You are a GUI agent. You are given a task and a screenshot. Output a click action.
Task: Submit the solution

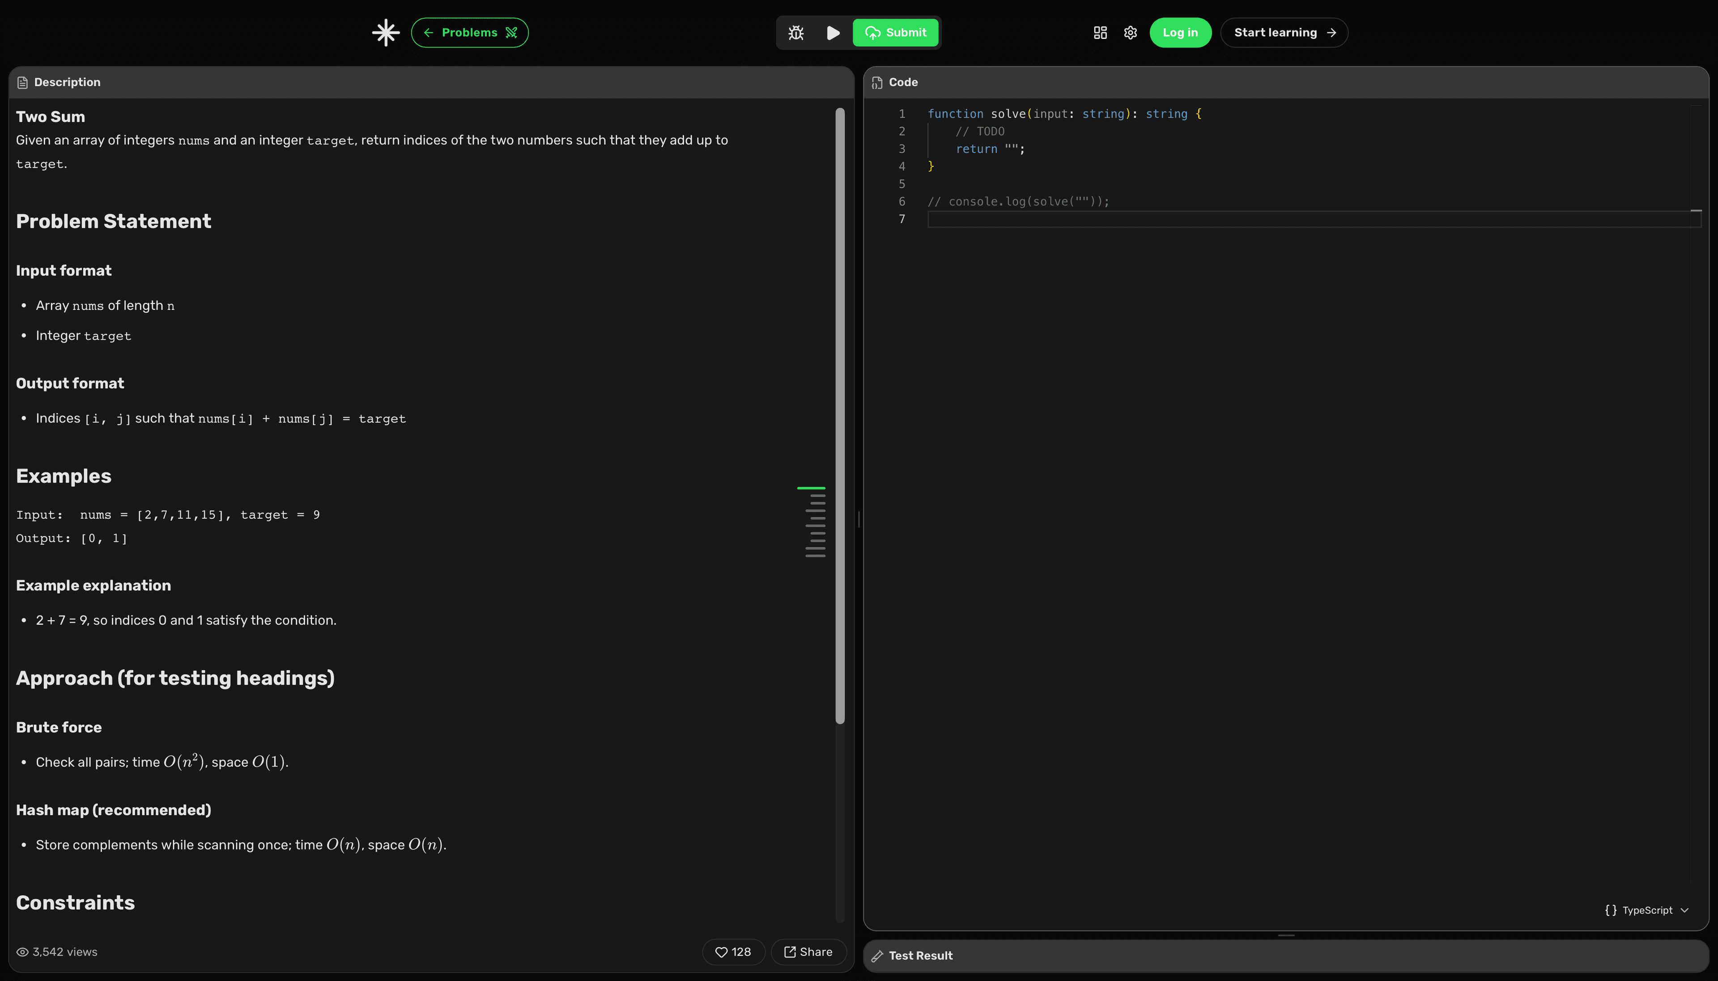pyautogui.click(x=895, y=32)
